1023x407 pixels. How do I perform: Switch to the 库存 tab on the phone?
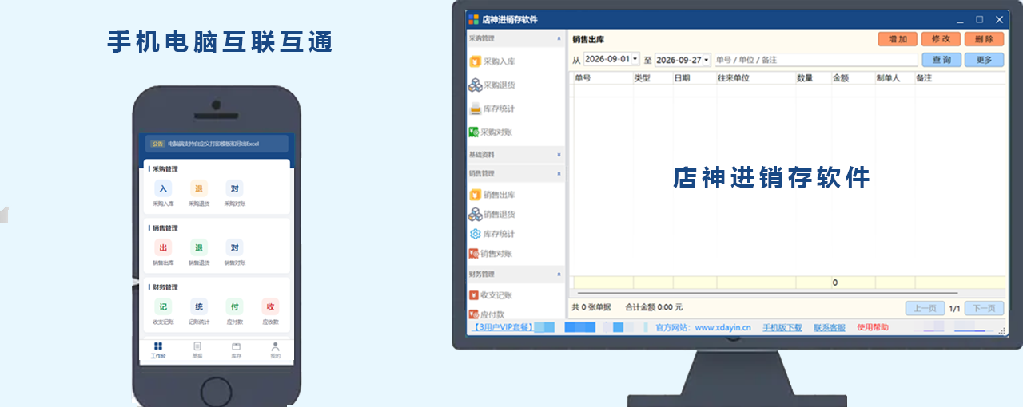pos(237,350)
